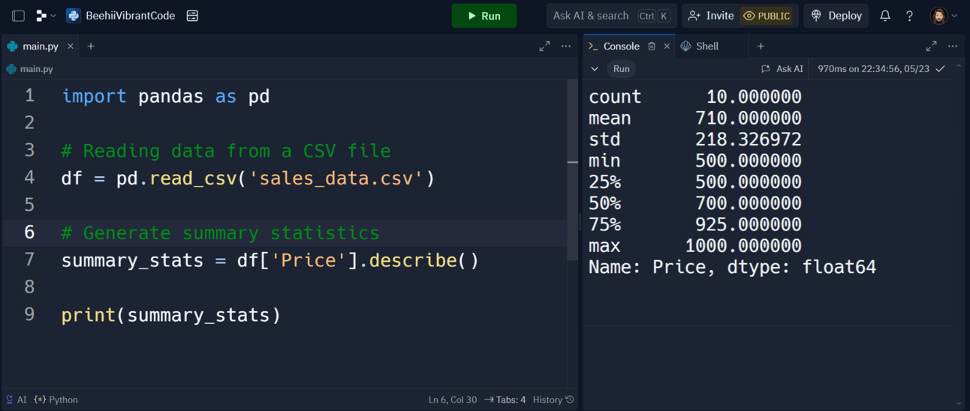Open the help question mark icon
The width and height of the screenshot is (970, 411).
click(909, 16)
